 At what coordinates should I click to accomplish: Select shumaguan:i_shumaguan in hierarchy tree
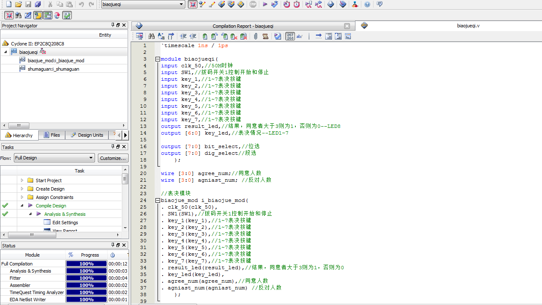(53, 69)
